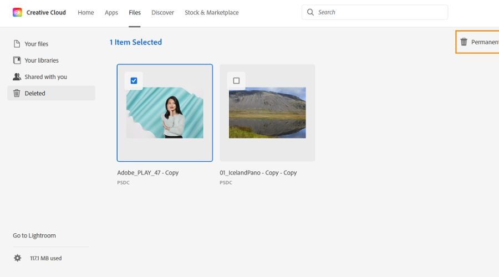The width and height of the screenshot is (499, 277).
Task: Open Shared with you section
Action: pos(51,77)
